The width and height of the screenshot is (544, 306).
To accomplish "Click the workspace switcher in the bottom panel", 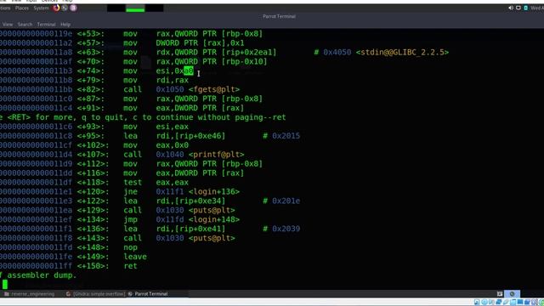I will tap(512, 294).
